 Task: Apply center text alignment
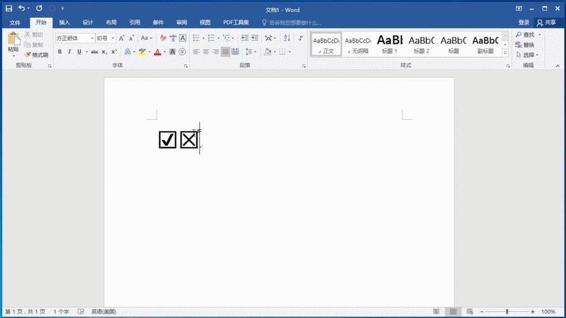206,52
